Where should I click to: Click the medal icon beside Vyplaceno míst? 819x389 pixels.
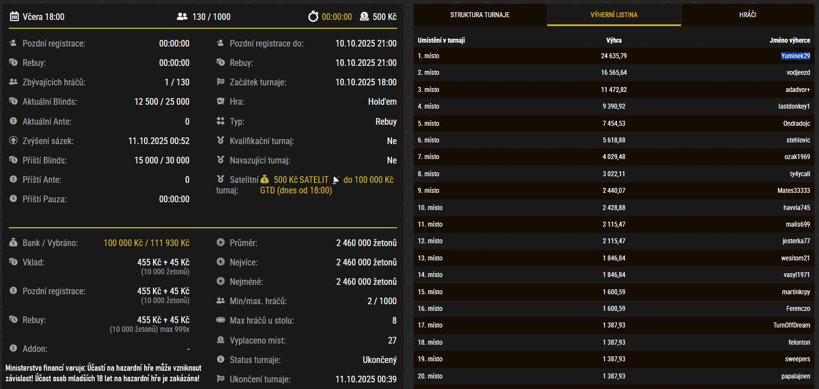220,340
